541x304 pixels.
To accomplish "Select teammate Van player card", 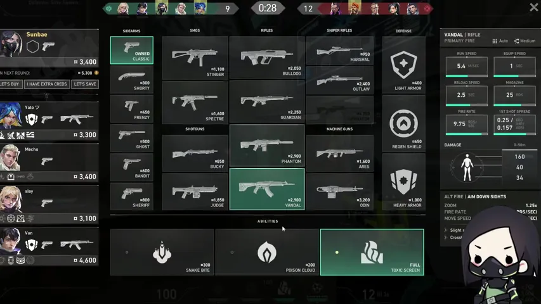I will (x=49, y=246).
